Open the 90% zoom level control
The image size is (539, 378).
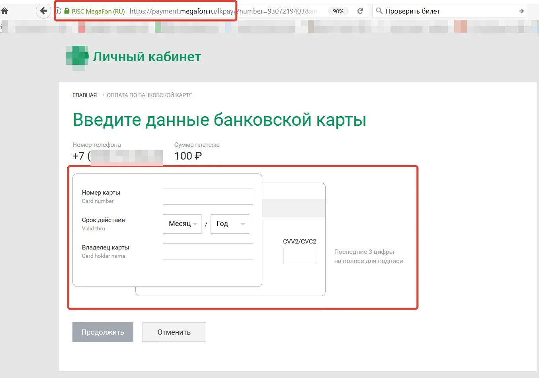pos(338,11)
